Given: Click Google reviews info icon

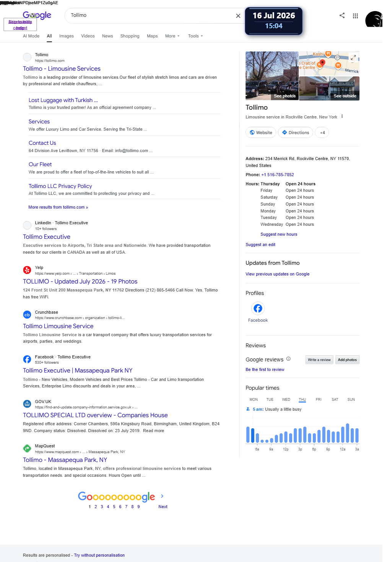Looking at the screenshot, I should [x=288, y=359].
